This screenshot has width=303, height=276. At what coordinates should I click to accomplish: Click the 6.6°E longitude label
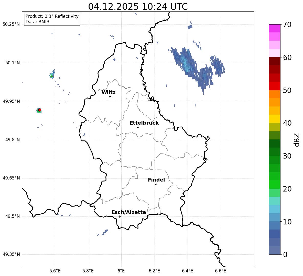point(221,271)
